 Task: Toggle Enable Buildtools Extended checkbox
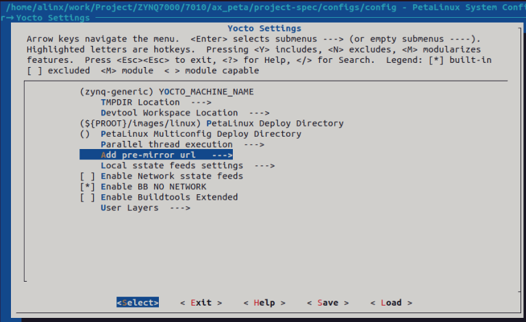pos(87,197)
